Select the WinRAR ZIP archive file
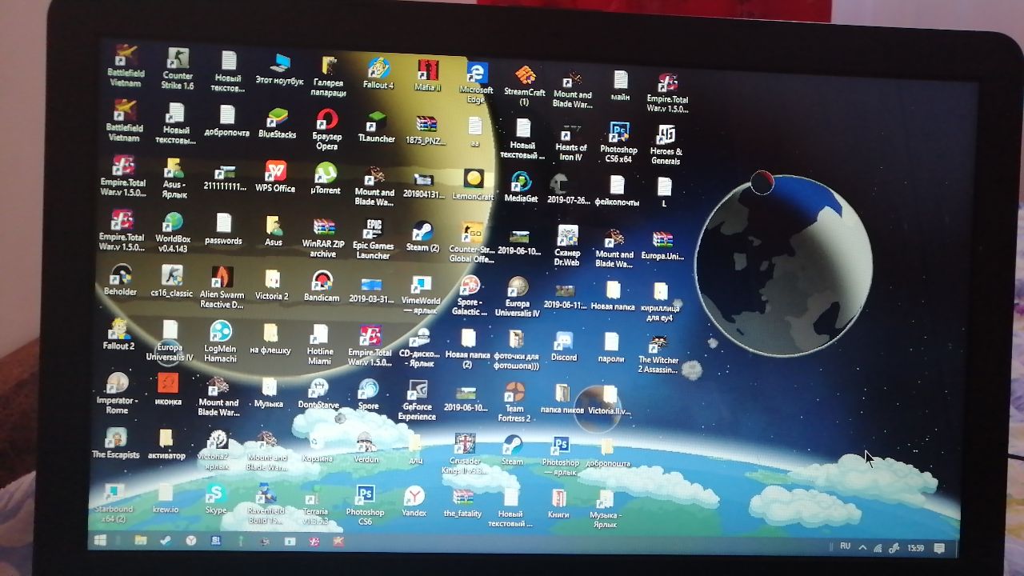 pyautogui.click(x=323, y=238)
